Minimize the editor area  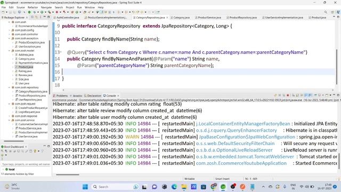(334, 17)
